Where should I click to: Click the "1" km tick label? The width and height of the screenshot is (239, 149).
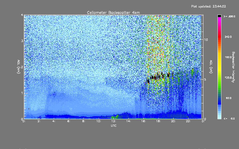[x=22, y=93]
